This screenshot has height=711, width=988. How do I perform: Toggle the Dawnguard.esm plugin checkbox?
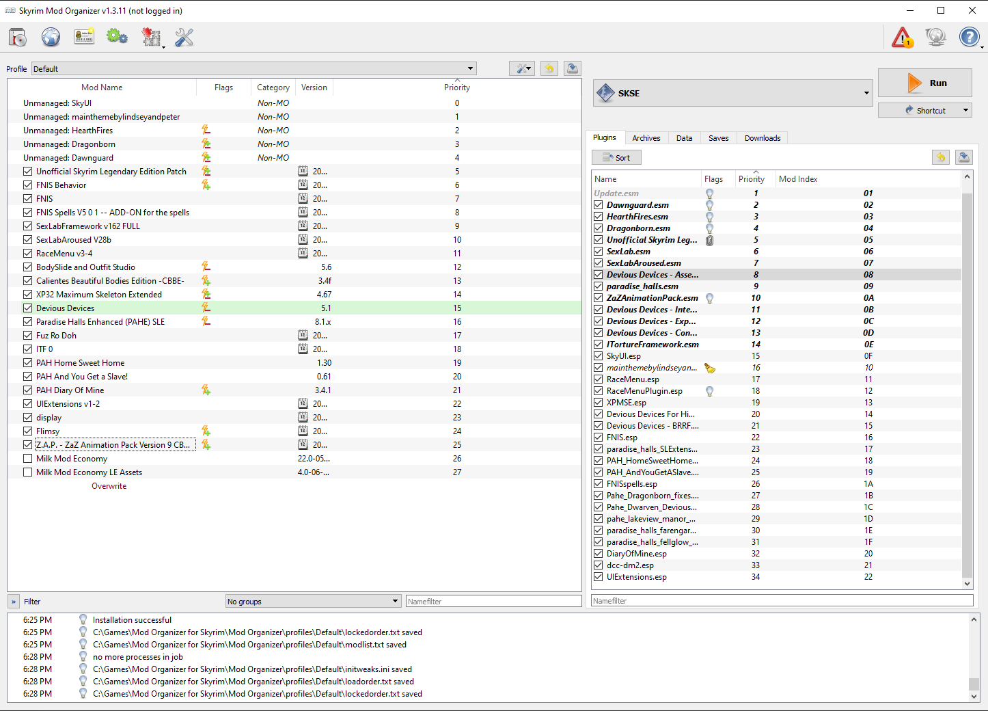(x=599, y=205)
